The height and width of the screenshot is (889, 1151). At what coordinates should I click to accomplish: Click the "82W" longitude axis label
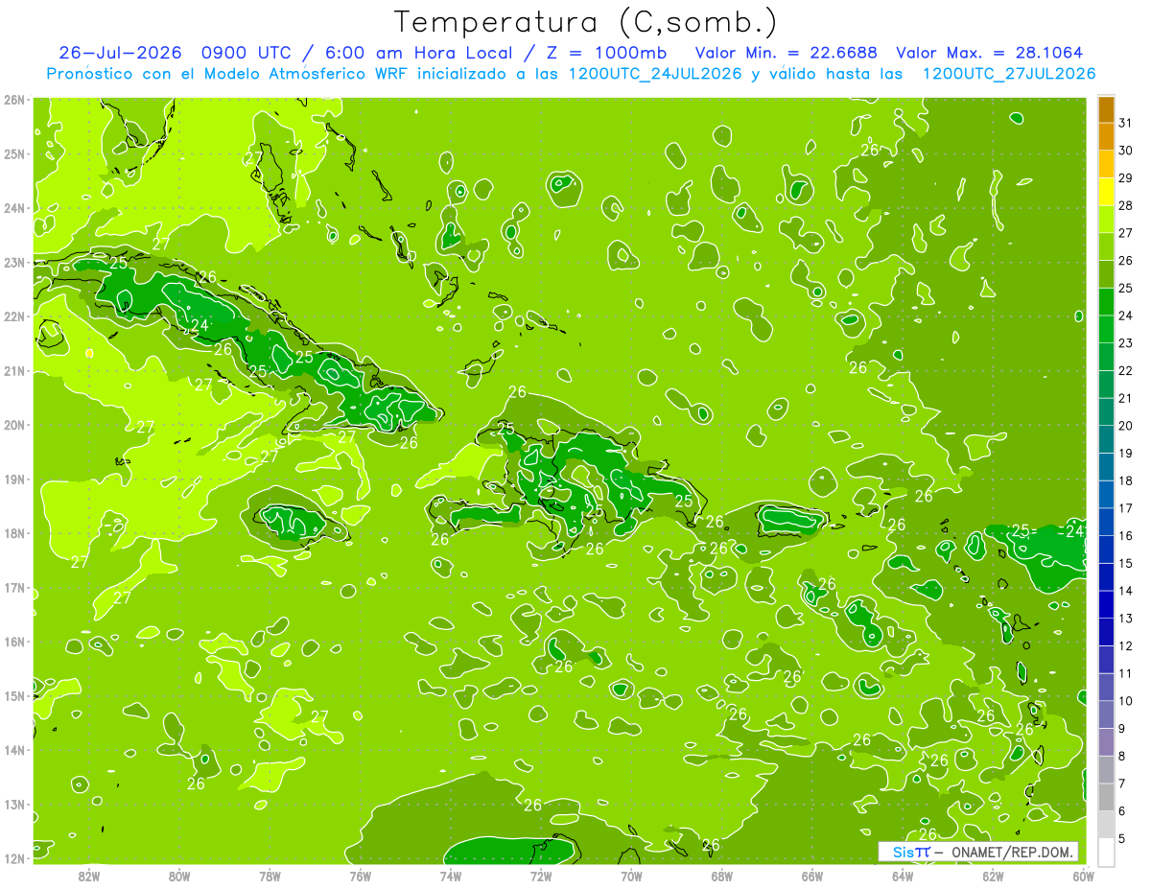pyautogui.click(x=89, y=876)
